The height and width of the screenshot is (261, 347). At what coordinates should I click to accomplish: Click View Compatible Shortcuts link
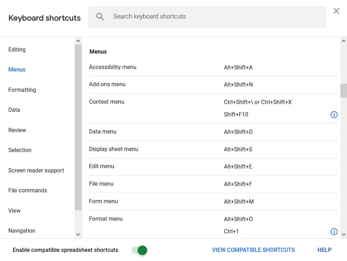click(253, 250)
